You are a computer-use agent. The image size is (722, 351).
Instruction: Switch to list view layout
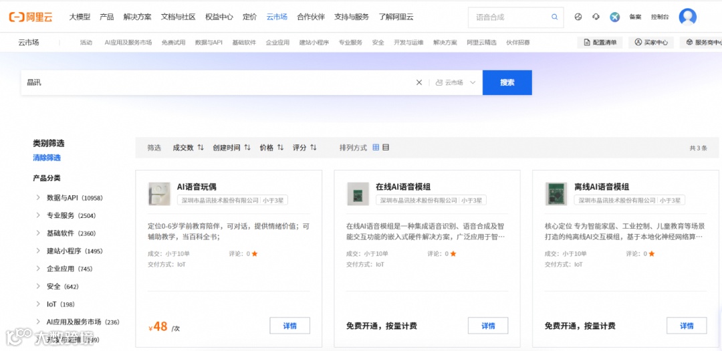coord(386,147)
